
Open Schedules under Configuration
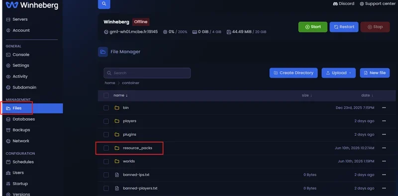pyautogui.click(x=20, y=162)
